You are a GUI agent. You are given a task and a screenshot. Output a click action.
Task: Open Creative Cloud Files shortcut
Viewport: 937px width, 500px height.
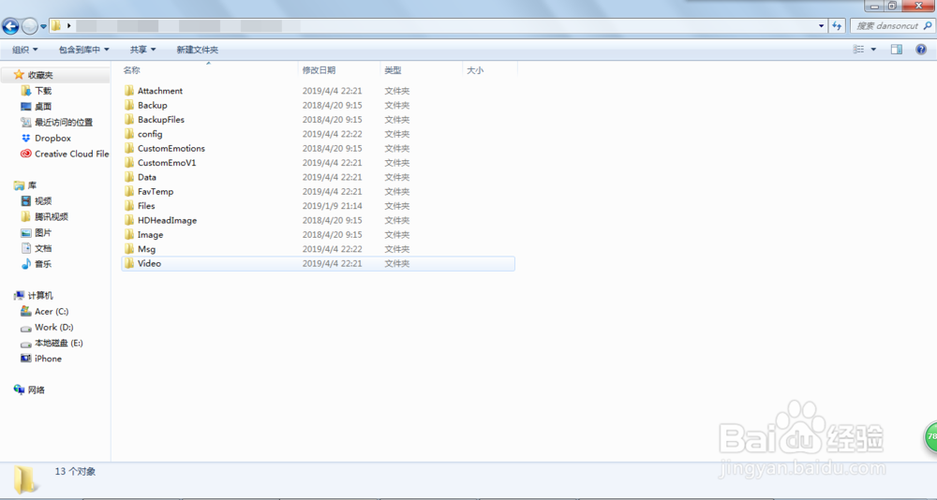pyautogui.click(x=72, y=154)
